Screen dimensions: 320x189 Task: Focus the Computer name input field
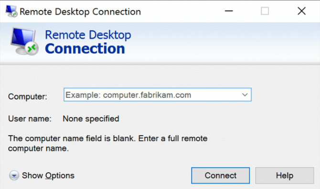[x=157, y=95]
